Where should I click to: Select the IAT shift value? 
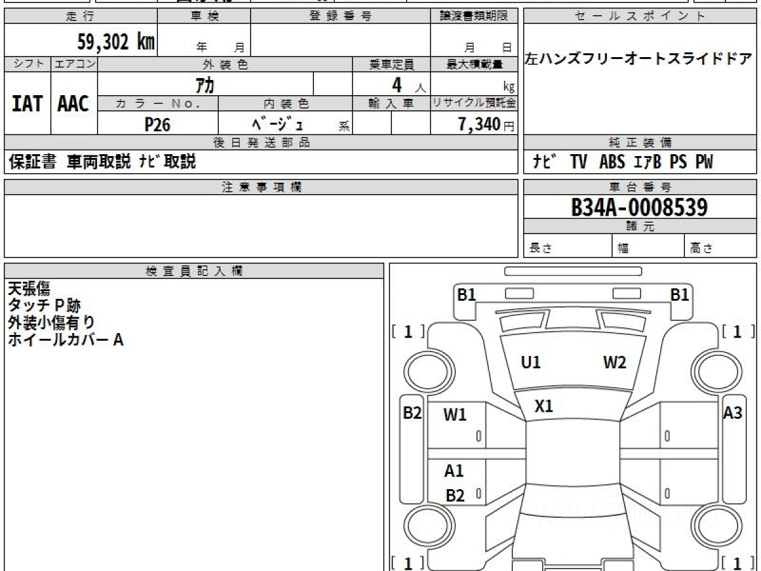pyautogui.click(x=27, y=103)
